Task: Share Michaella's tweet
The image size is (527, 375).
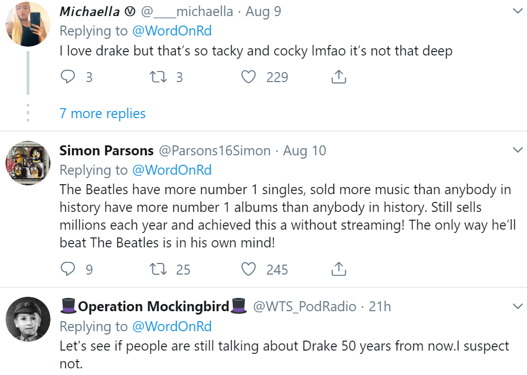Action: 339,77
